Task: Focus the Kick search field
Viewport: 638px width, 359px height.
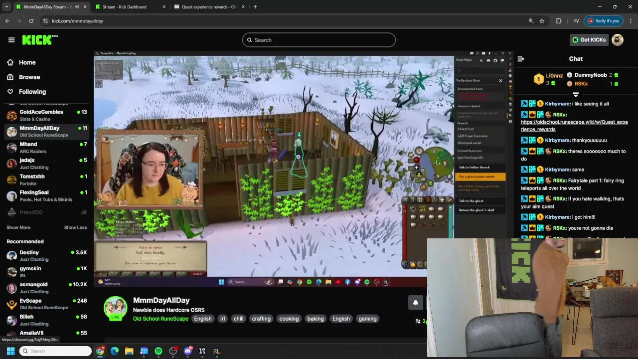Action: click(x=319, y=40)
